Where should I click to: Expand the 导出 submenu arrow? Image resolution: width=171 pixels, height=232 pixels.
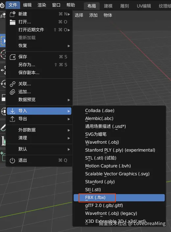pos(69,119)
